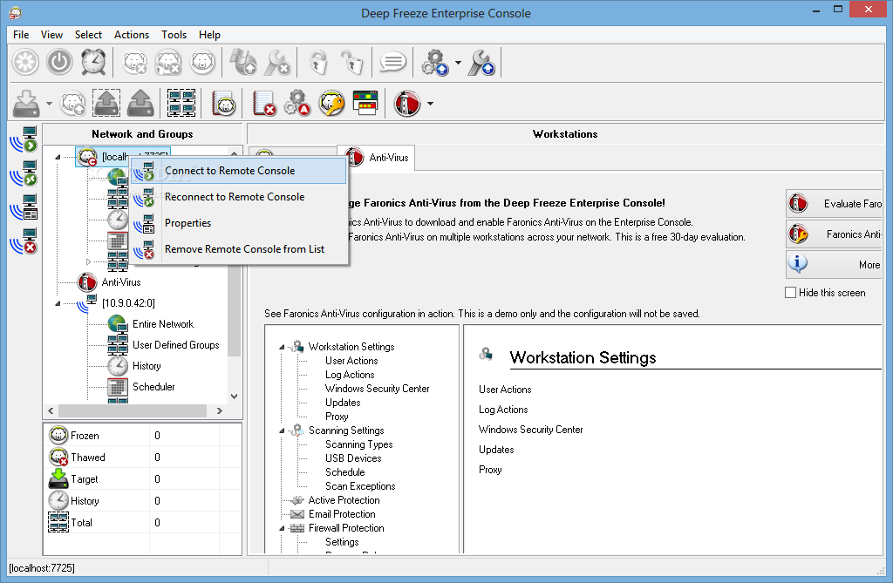Viewport: 893px width, 583px height.
Task: Open dropdown arrow next to gears update icon
Action: tap(458, 63)
